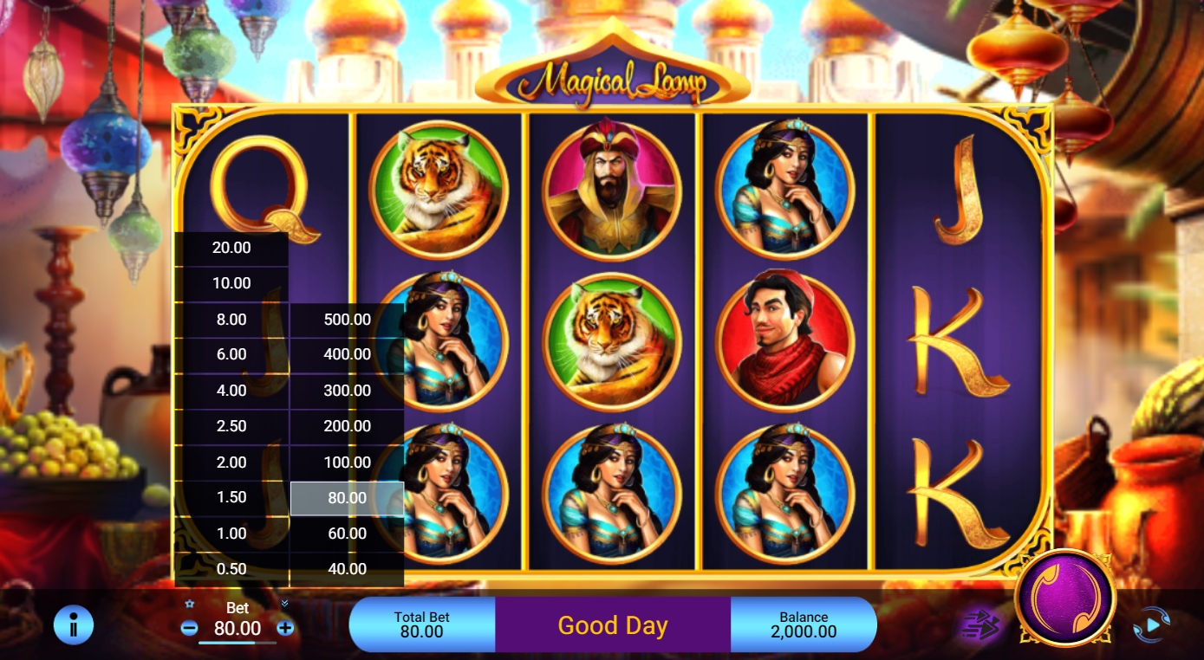Click the Magical Lamp logo
Screen dimensions: 1204x660
[613, 82]
